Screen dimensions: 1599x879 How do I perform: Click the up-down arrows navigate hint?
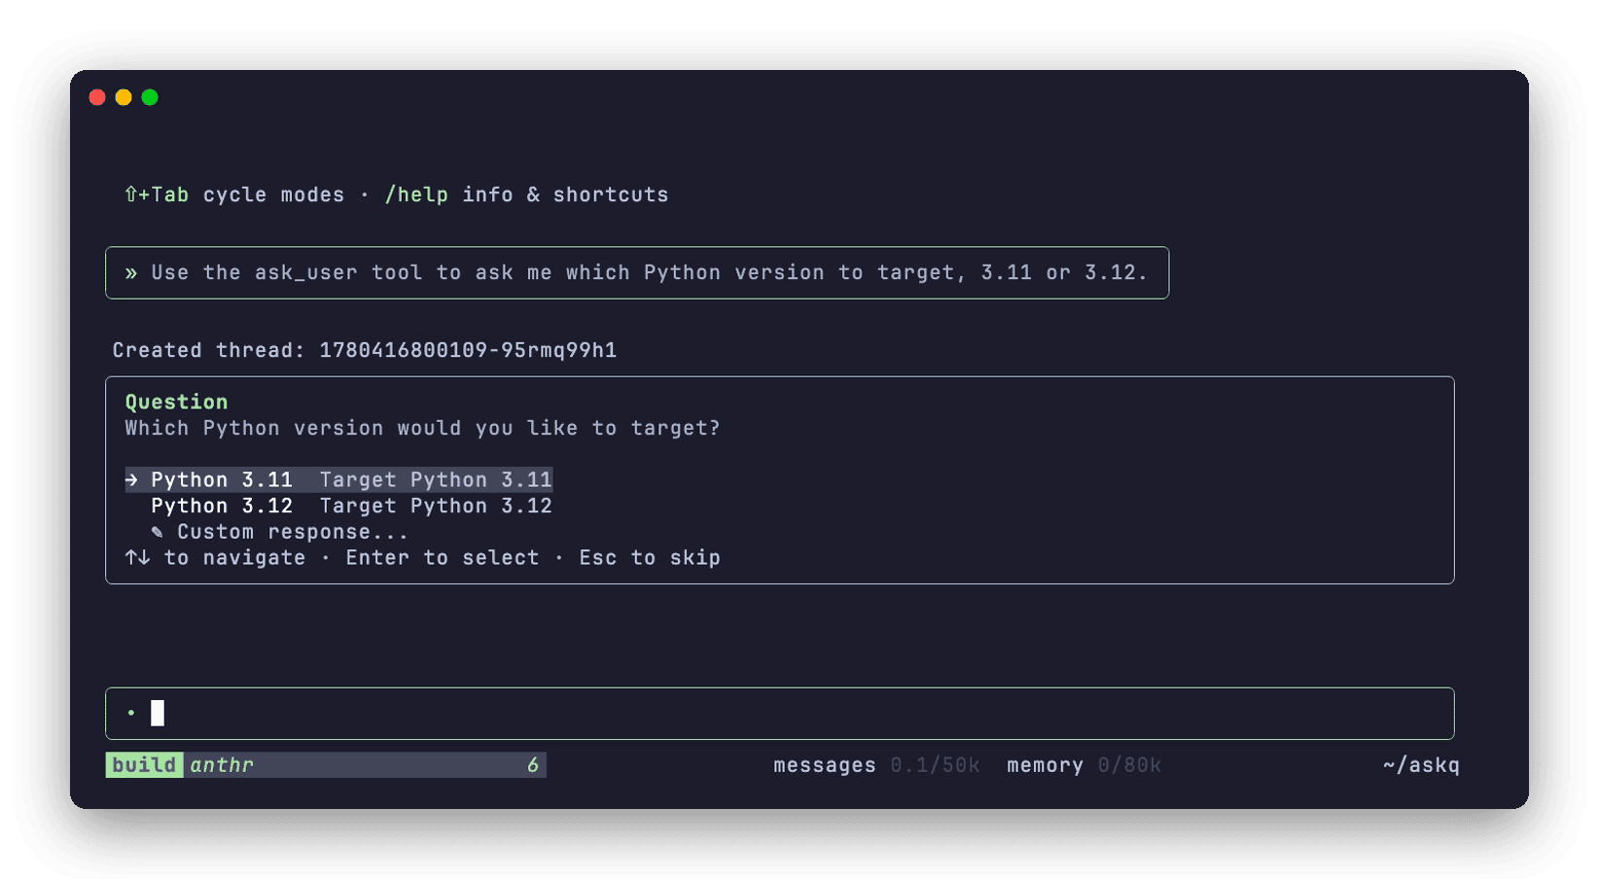point(215,558)
